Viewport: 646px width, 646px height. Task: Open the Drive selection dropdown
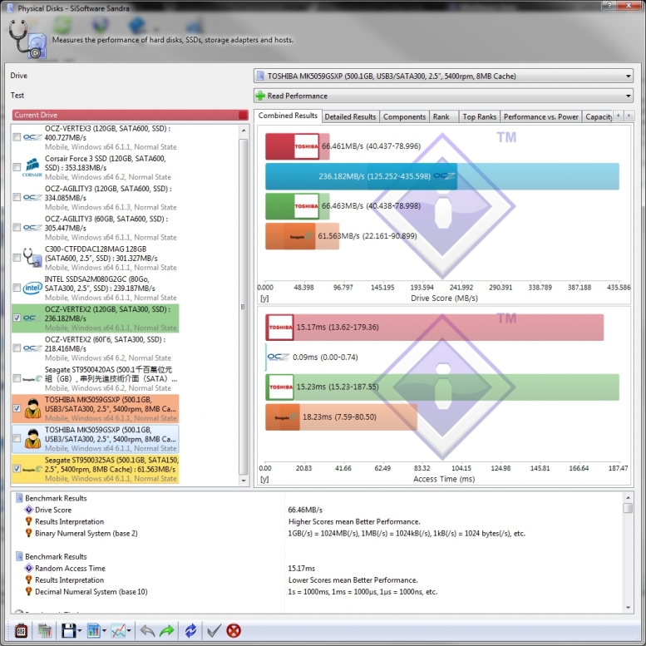[x=443, y=76]
